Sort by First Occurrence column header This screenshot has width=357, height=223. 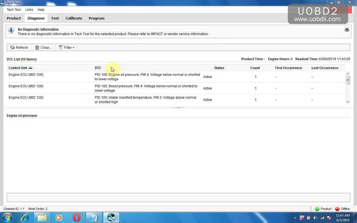[288, 68]
